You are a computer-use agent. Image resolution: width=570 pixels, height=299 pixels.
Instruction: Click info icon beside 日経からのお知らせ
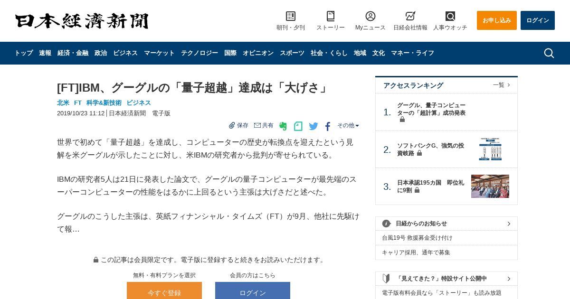click(387, 224)
